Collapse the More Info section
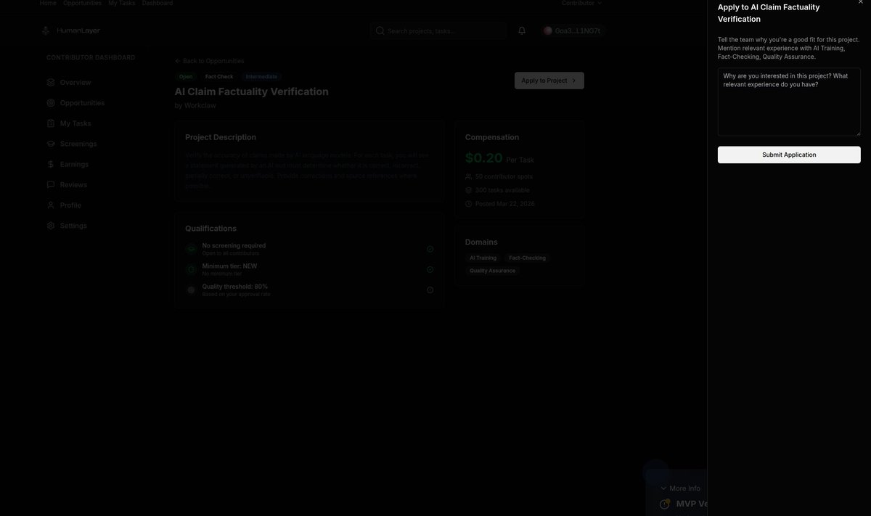Screen dimensions: 871x516 click(680, 488)
